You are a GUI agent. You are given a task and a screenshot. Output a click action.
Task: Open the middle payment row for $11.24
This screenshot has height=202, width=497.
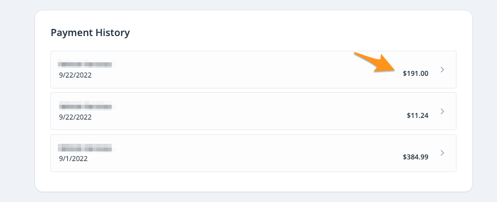coord(253,111)
